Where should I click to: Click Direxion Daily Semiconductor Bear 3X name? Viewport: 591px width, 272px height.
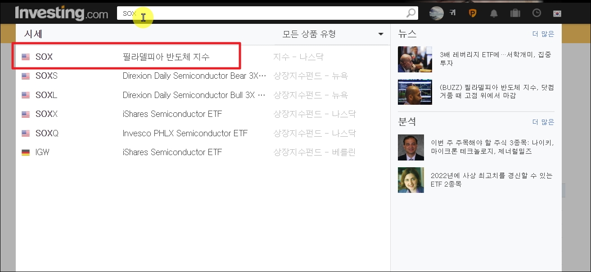(x=194, y=76)
